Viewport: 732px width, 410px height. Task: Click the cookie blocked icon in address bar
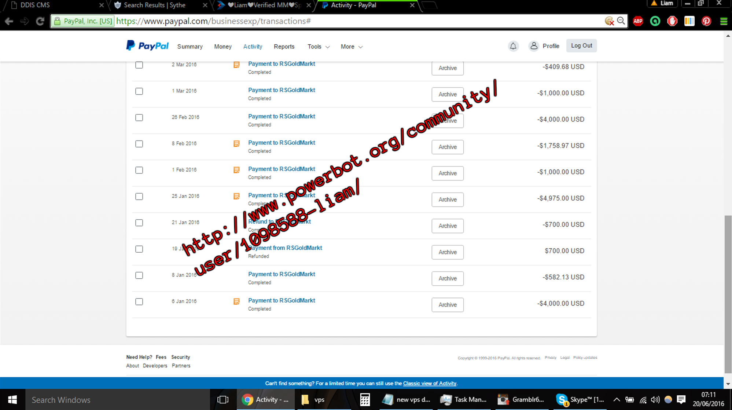point(609,21)
